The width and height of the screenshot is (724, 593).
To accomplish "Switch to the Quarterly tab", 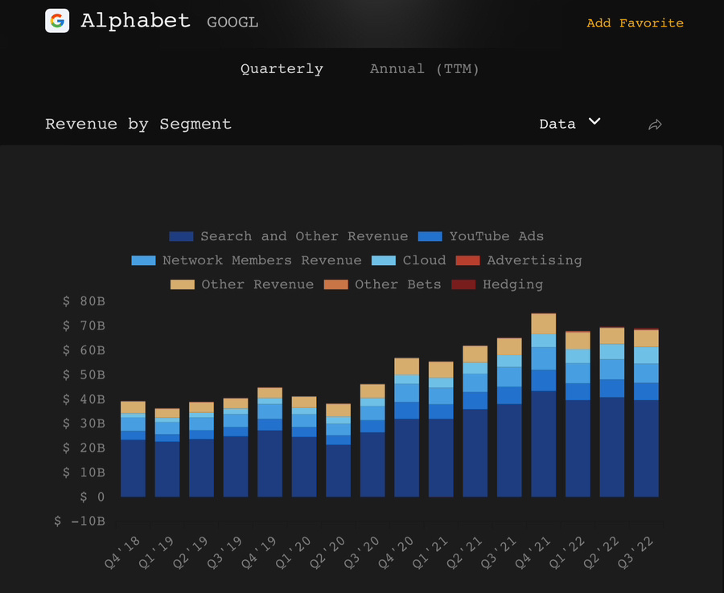I will pyautogui.click(x=282, y=69).
